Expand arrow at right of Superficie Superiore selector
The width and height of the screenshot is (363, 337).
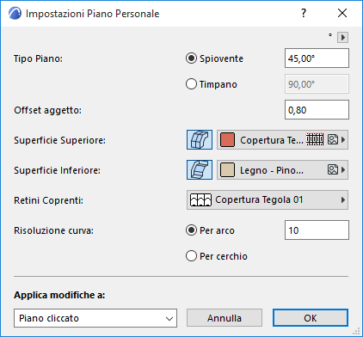pyautogui.click(x=343, y=139)
